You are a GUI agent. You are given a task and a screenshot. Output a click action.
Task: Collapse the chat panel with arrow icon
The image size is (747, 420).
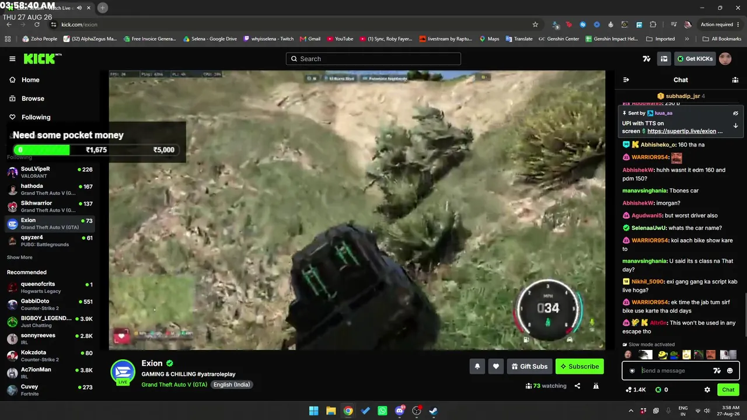pyautogui.click(x=626, y=80)
